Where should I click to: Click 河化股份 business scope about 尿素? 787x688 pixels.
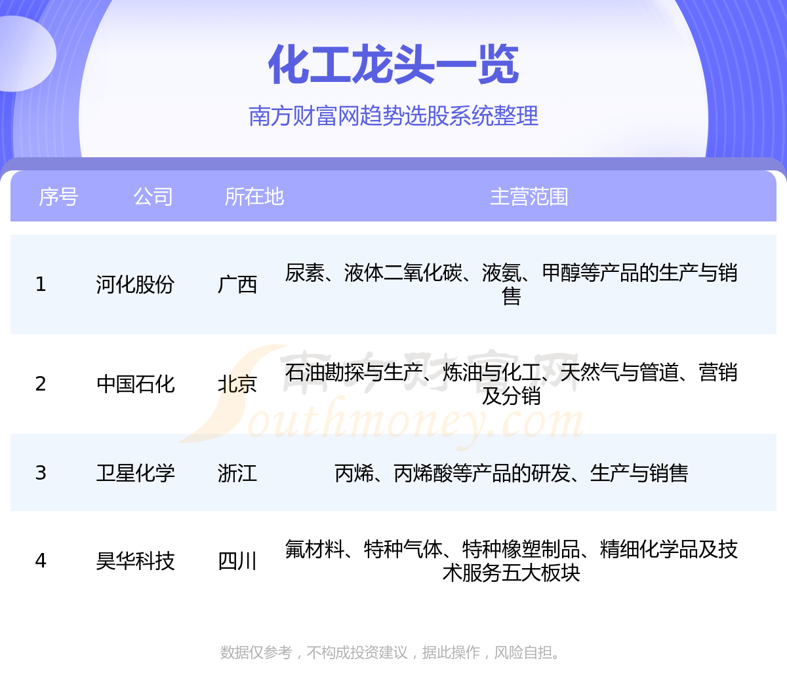tap(512, 284)
